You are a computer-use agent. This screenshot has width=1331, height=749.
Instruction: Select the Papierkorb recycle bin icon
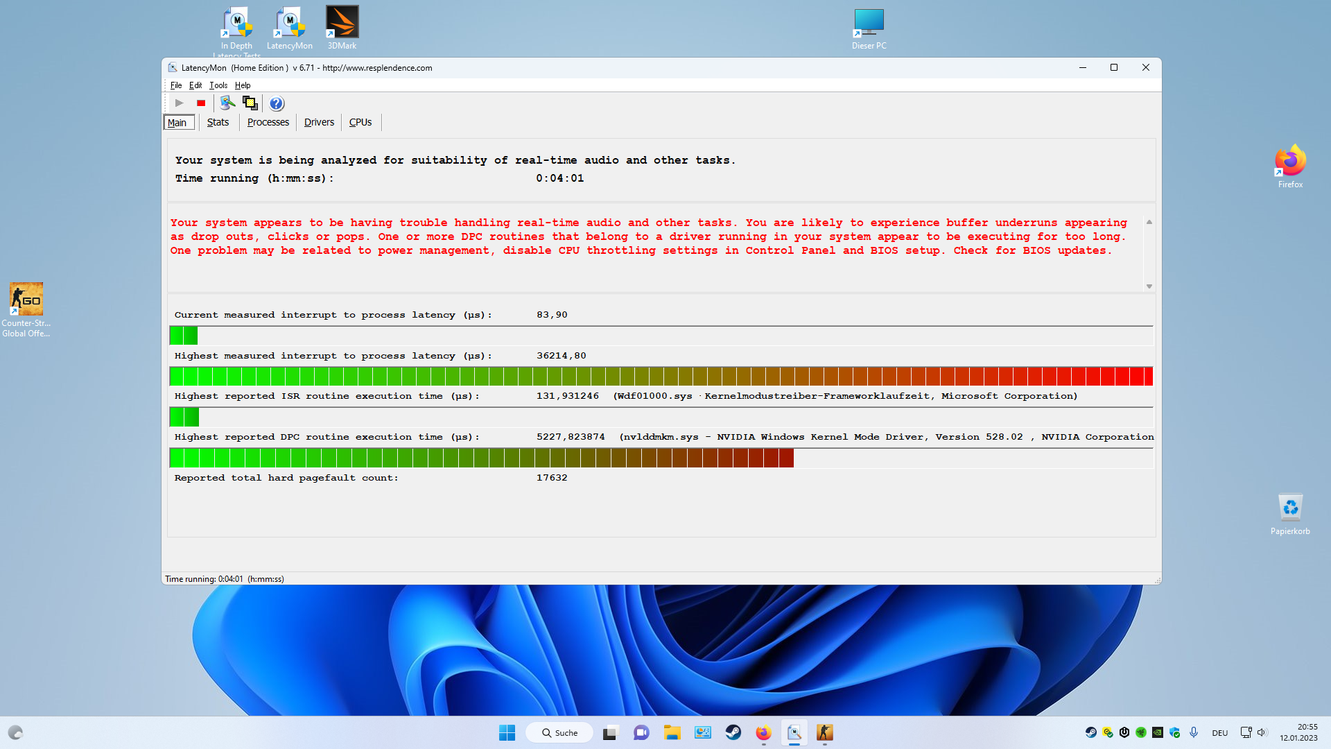click(x=1289, y=514)
